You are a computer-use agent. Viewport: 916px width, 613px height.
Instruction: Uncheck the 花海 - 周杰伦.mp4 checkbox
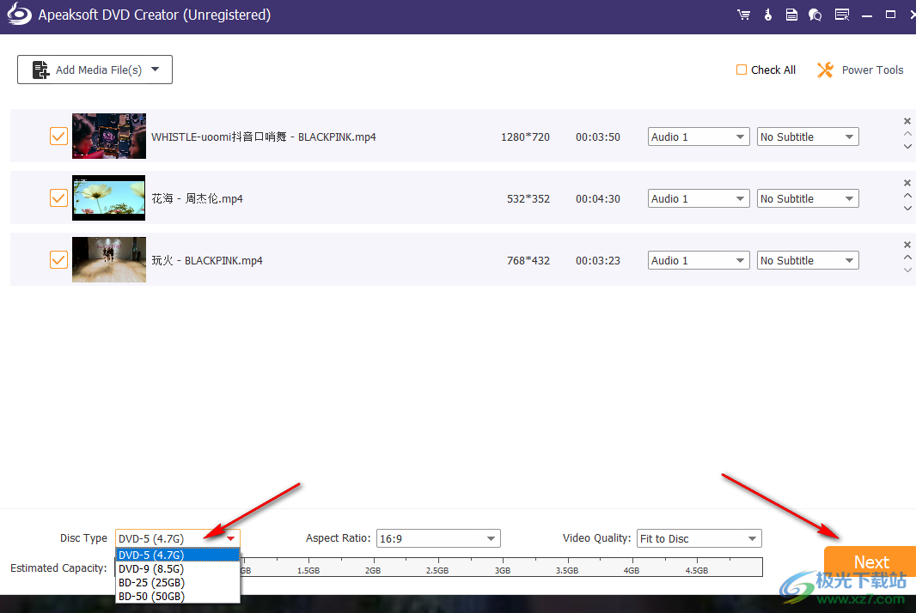(58, 198)
